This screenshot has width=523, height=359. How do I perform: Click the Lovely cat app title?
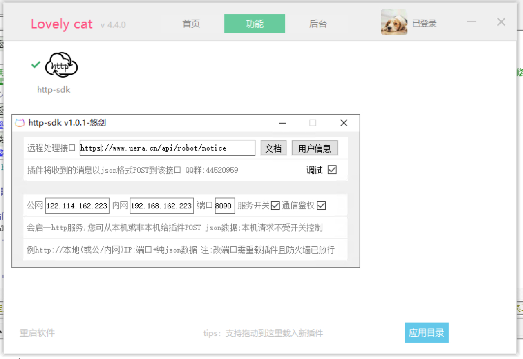[62, 24]
